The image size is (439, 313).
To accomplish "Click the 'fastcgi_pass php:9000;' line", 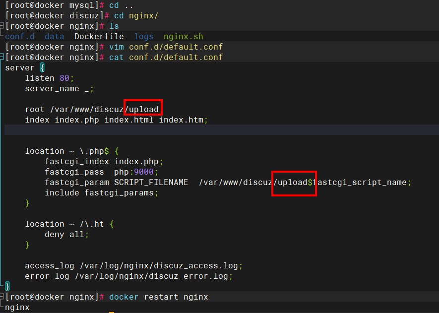I will tap(102, 172).
